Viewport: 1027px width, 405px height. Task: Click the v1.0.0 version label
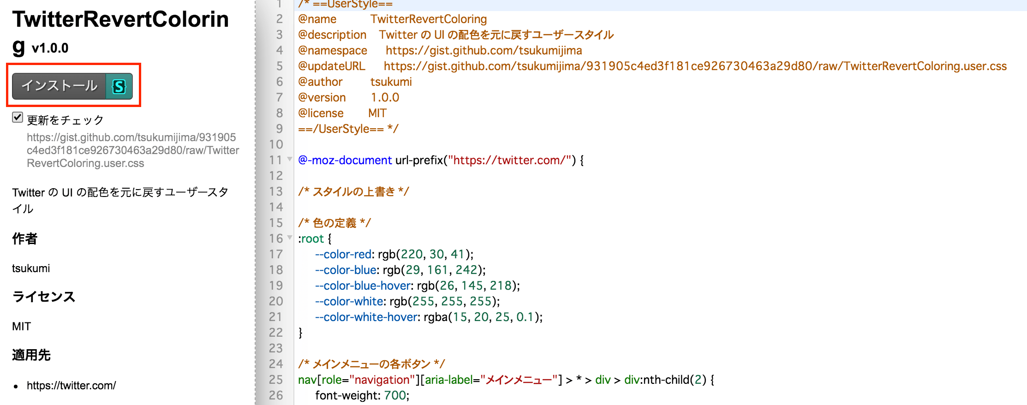point(50,48)
